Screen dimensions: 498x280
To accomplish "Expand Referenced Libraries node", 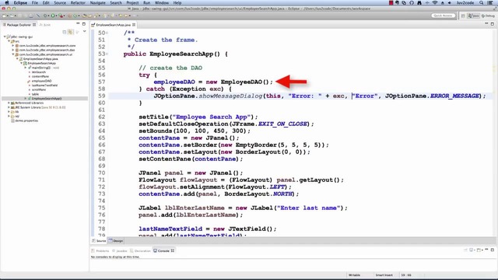I will 9,103.
